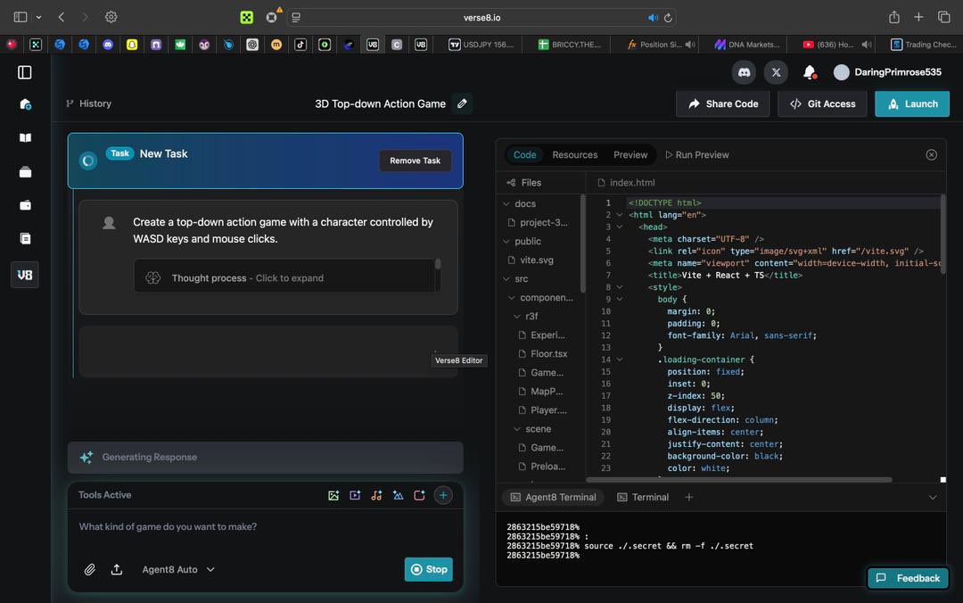Select the video generation tool icon

coord(355,494)
